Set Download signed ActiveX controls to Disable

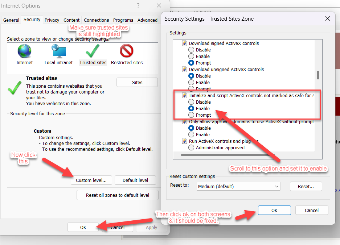pyautogui.click(x=192, y=50)
